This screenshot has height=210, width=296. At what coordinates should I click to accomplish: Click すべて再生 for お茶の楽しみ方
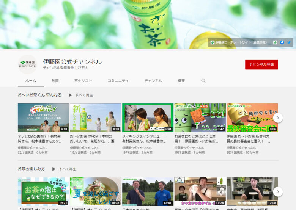click(x=68, y=169)
